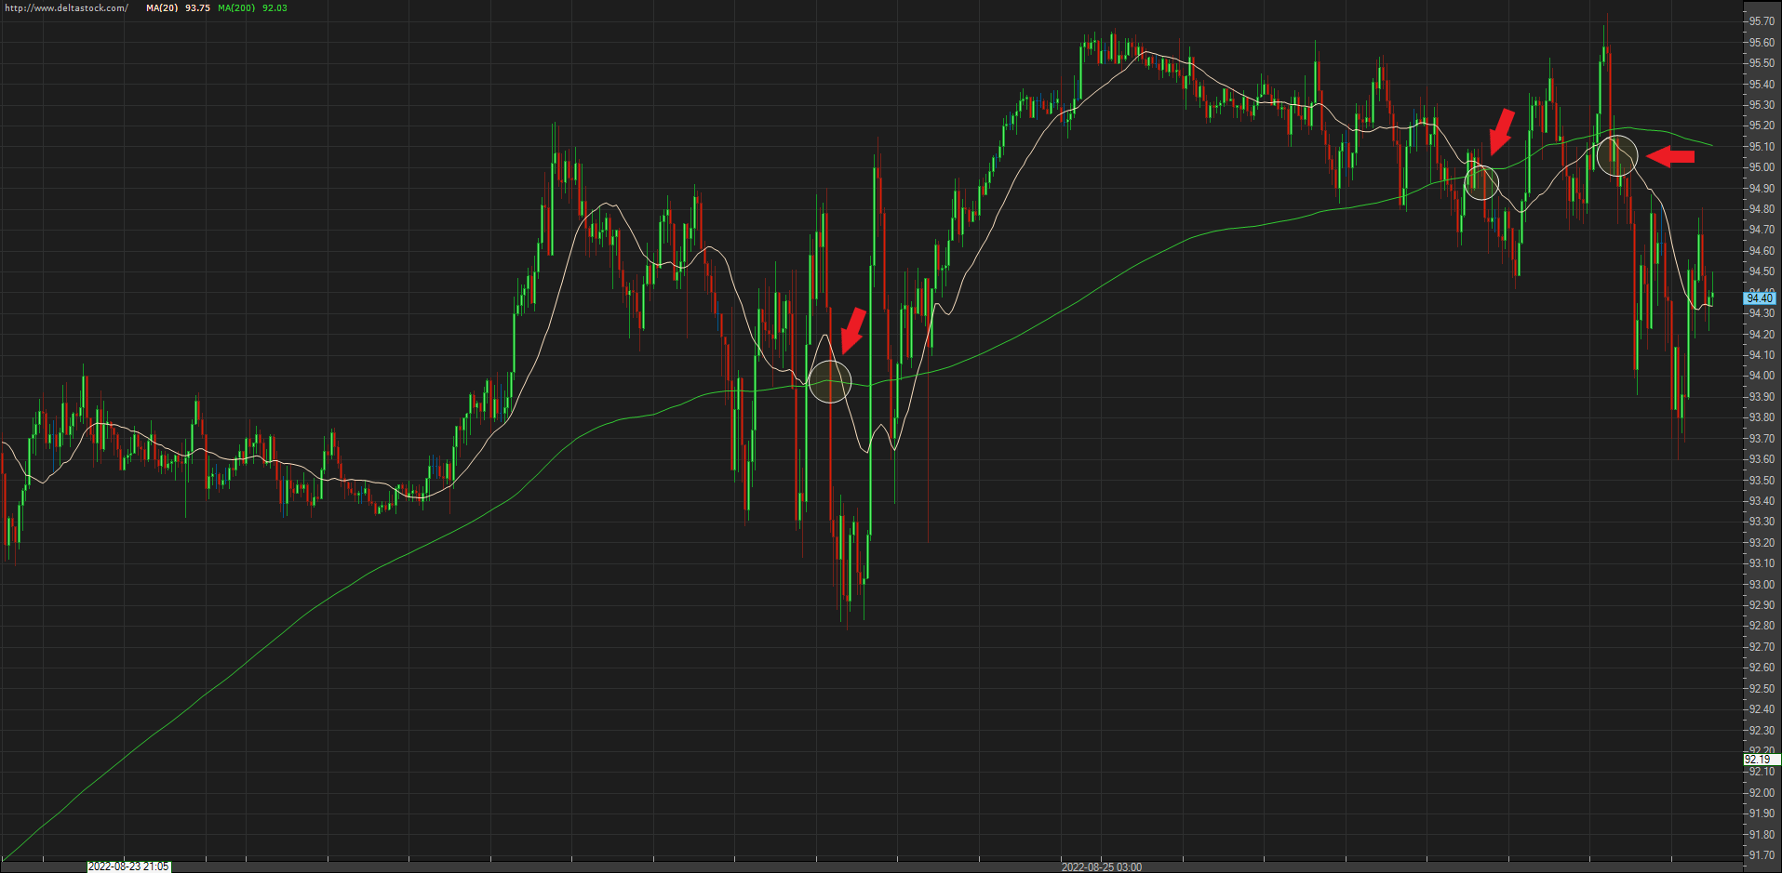Click the 95.60 price axis label

[1761, 43]
